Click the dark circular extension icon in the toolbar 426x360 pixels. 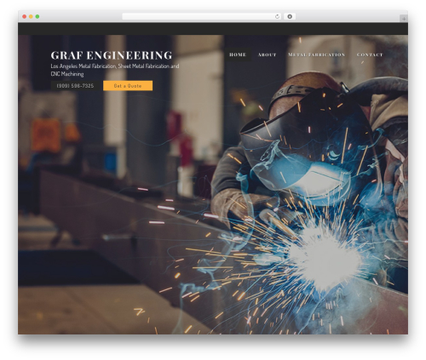click(290, 16)
